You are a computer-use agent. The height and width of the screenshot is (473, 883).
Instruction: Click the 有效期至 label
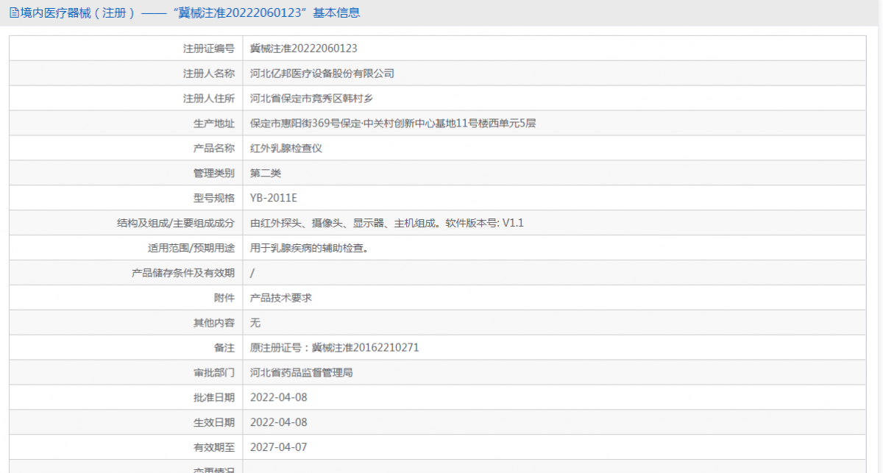214,447
